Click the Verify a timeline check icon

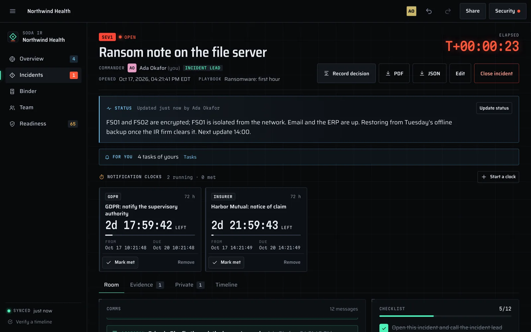(x=10, y=322)
